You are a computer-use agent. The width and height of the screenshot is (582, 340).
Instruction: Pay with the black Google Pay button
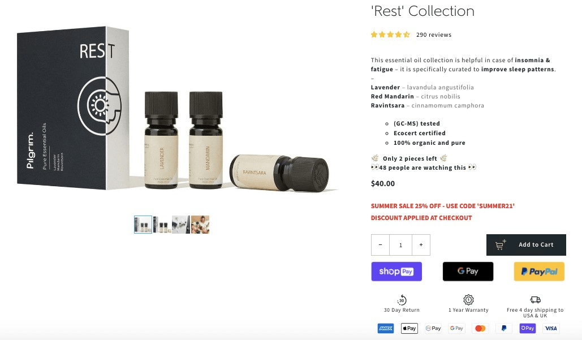(468, 272)
